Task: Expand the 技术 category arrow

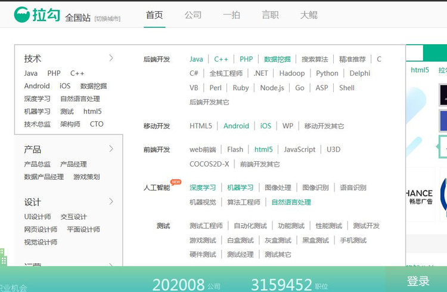Action: (x=111, y=59)
